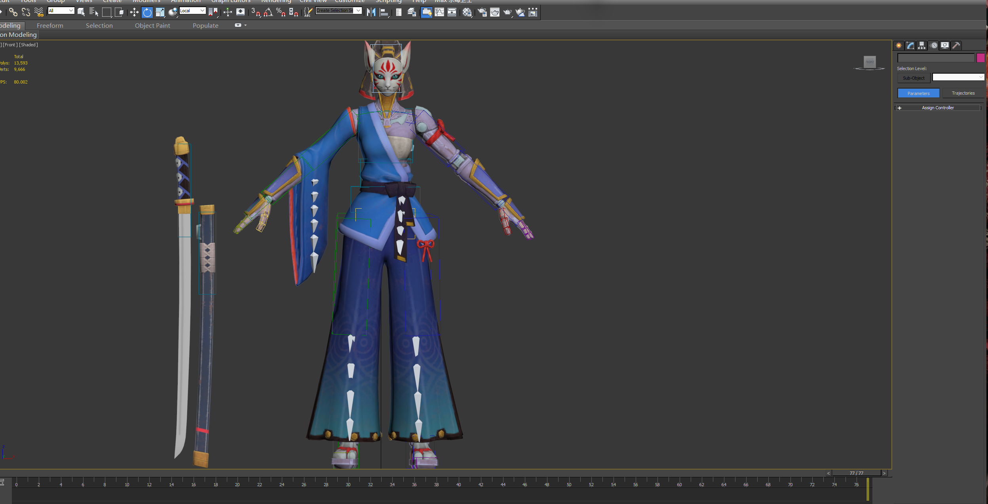Toggle the Ribbon display
Image resolution: width=988 pixels, height=504 pixels.
pyautogui.click(x=426, y=12)
